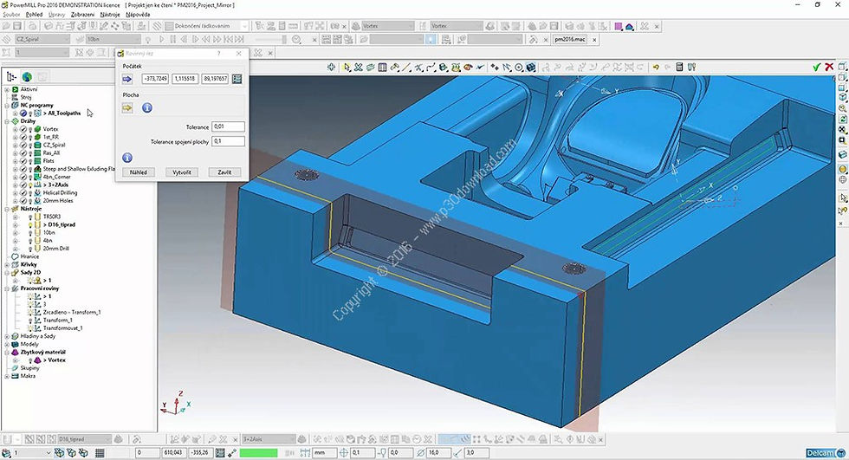Open the calculator icon in curve toolbar
849x460 pixels.
point(679,67)
